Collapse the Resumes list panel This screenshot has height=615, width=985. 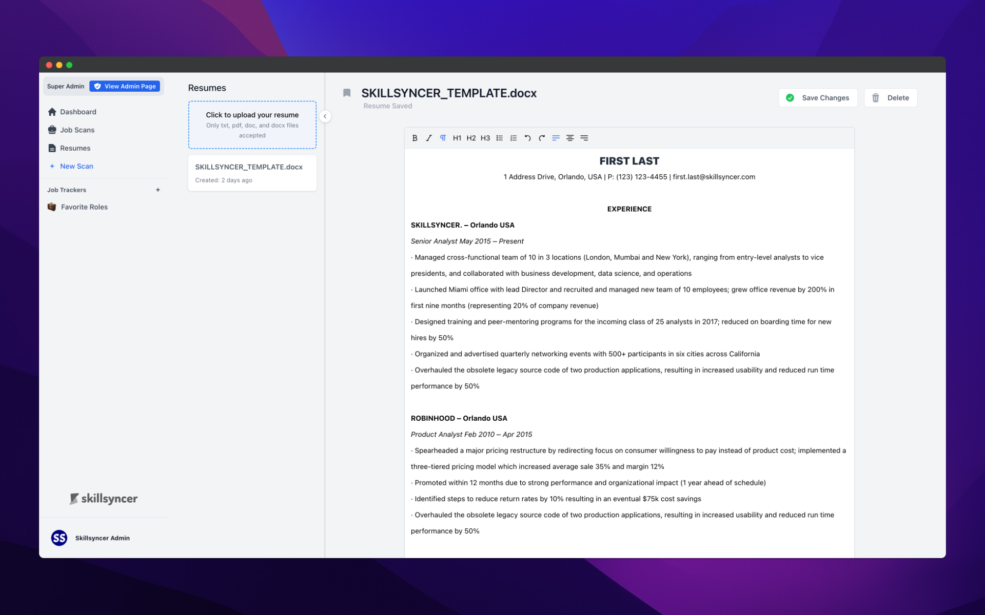325,116
